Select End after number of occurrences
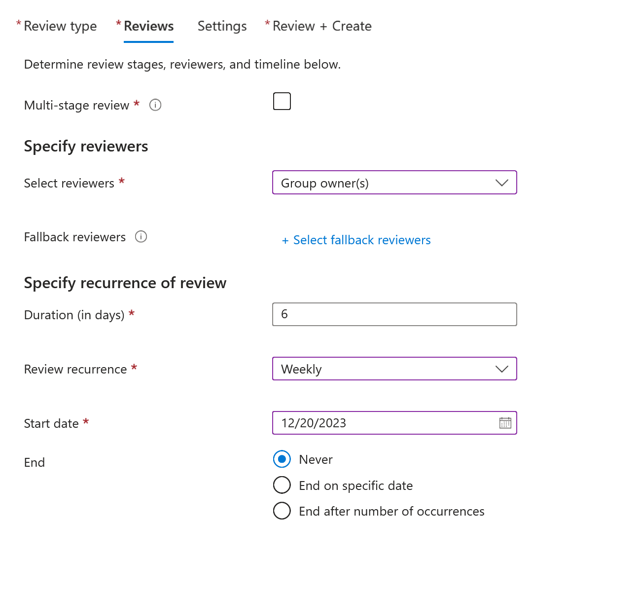 tap(282, 511)
